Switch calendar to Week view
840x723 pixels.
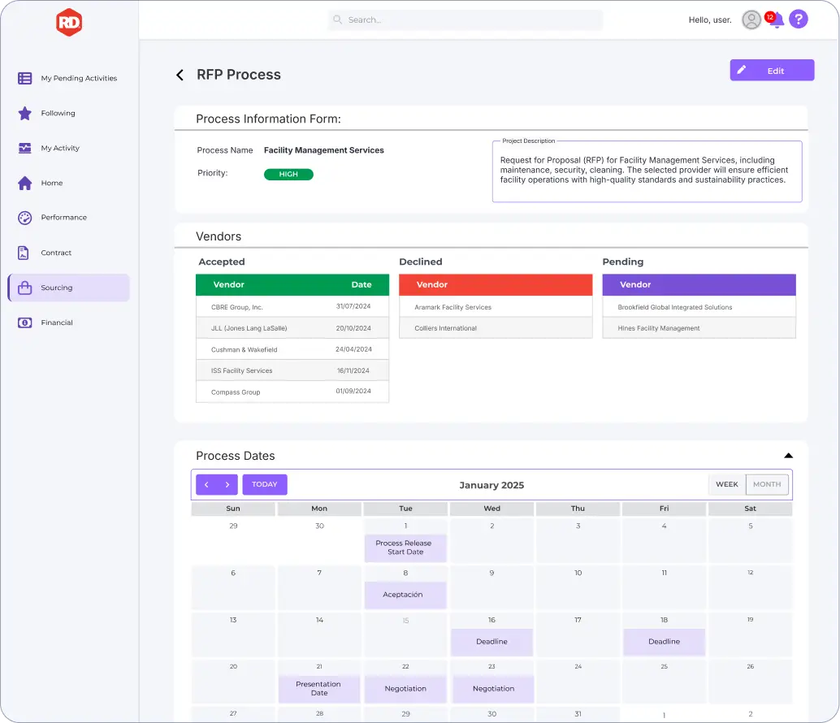tap(727, 485)
